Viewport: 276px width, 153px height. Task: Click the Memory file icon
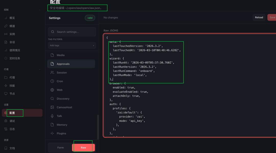pos(52,125)
